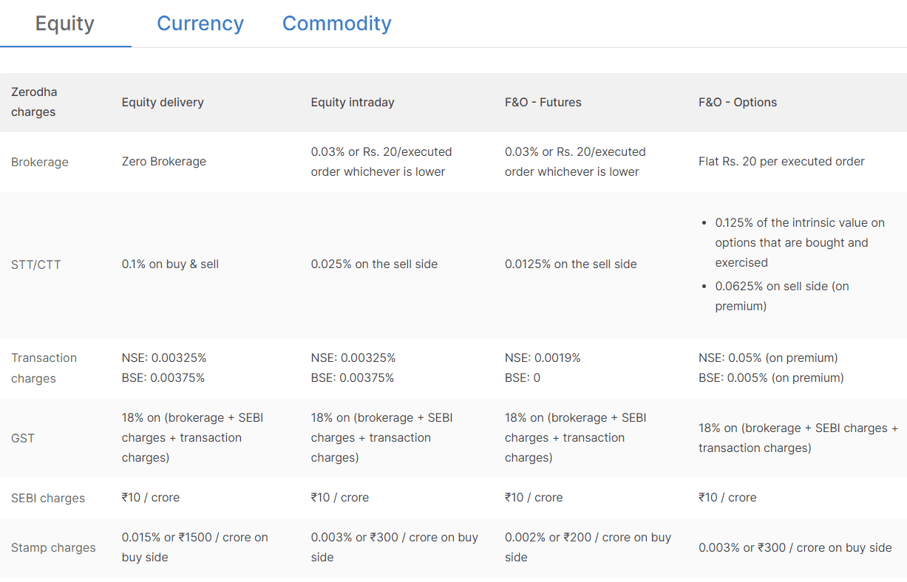Switch to the Equity tab
Screen dimensions: 907x582
pos(65,24)
